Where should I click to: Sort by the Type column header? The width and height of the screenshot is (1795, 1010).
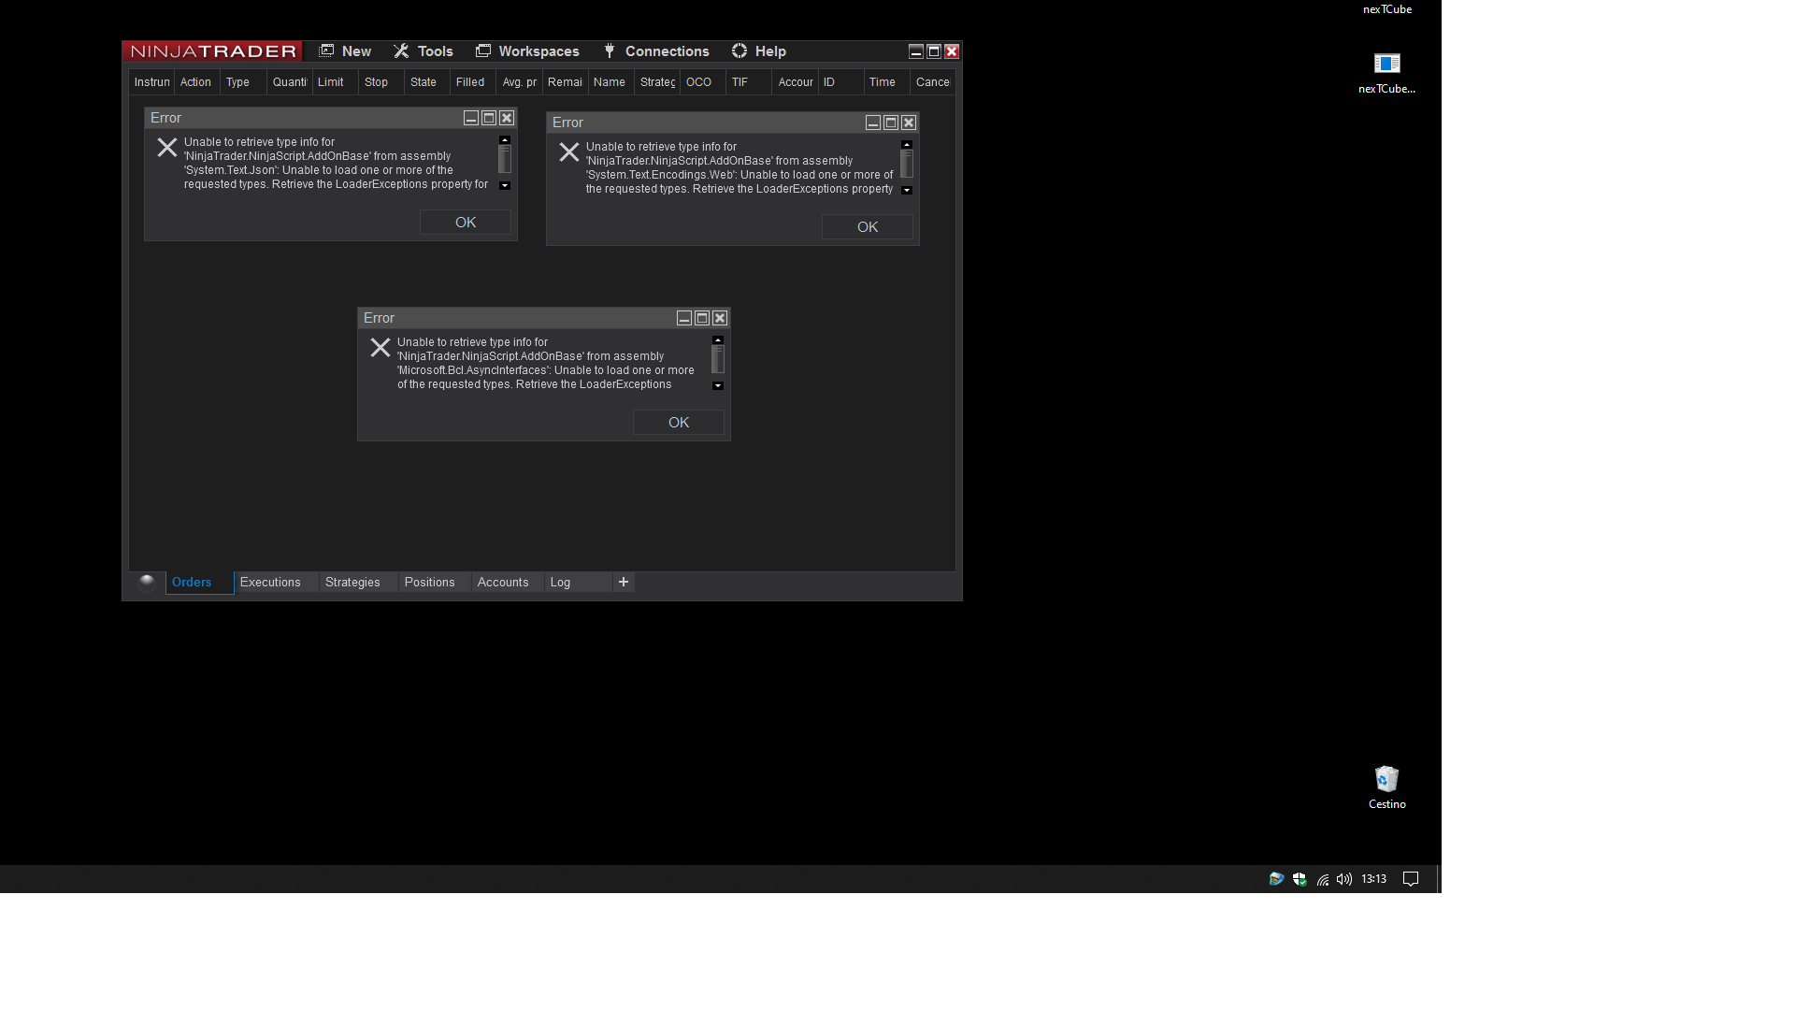243,82
